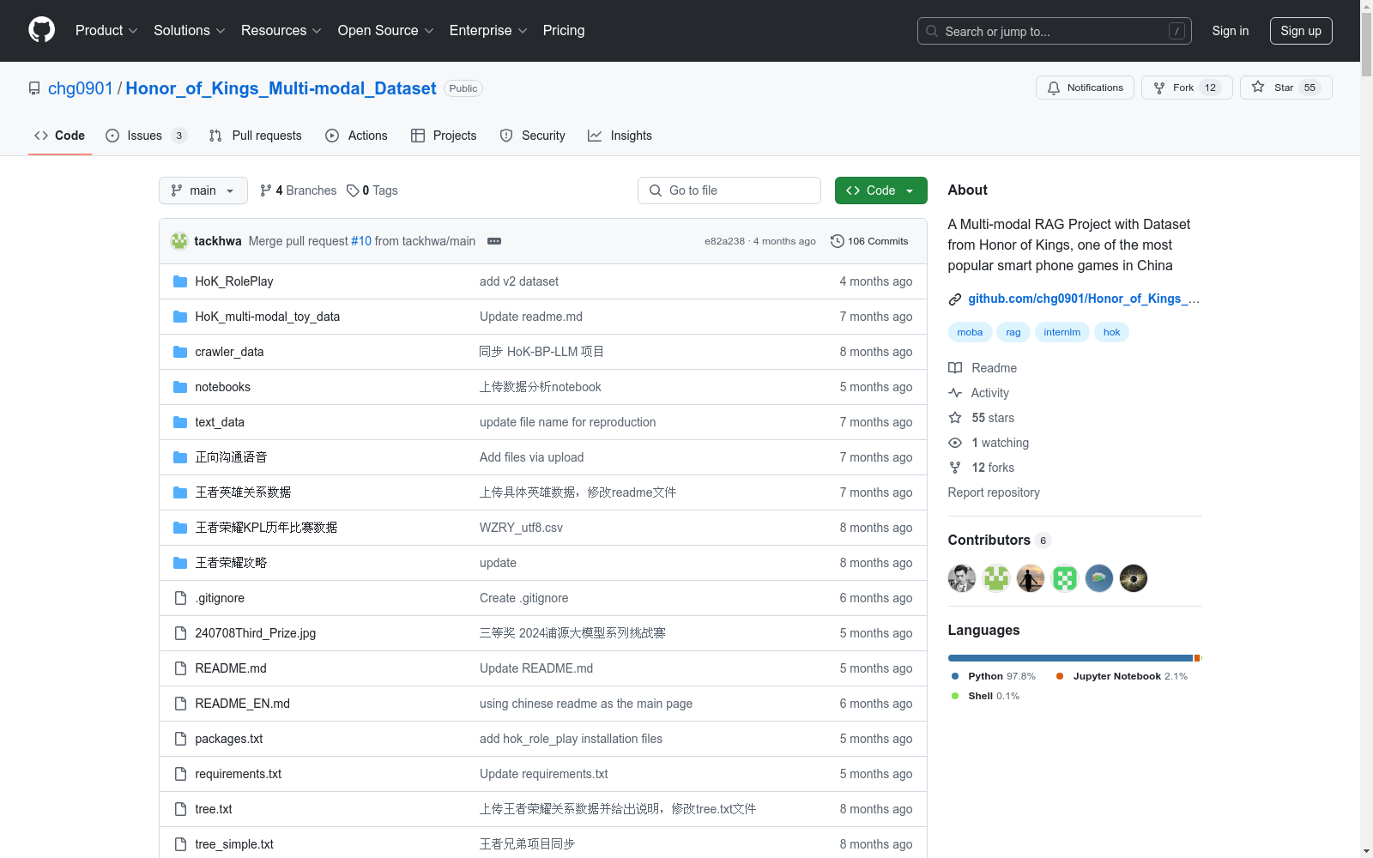Go to the GitHub home logo

coord(41,30)
